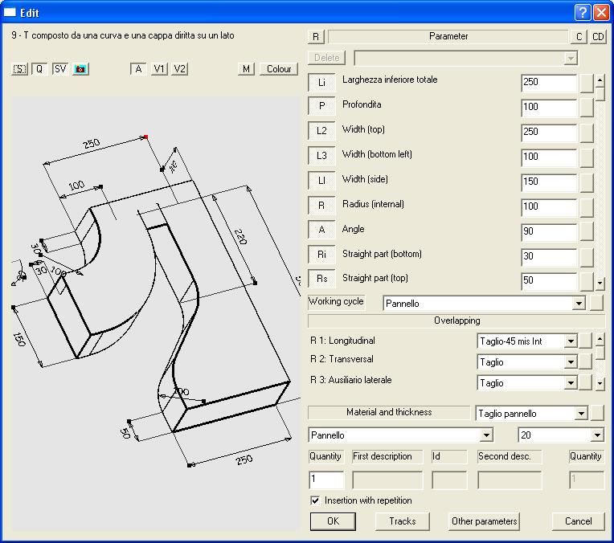Switch to the V1 view
The image size is (614, 543).
click(x=160, y=69)
